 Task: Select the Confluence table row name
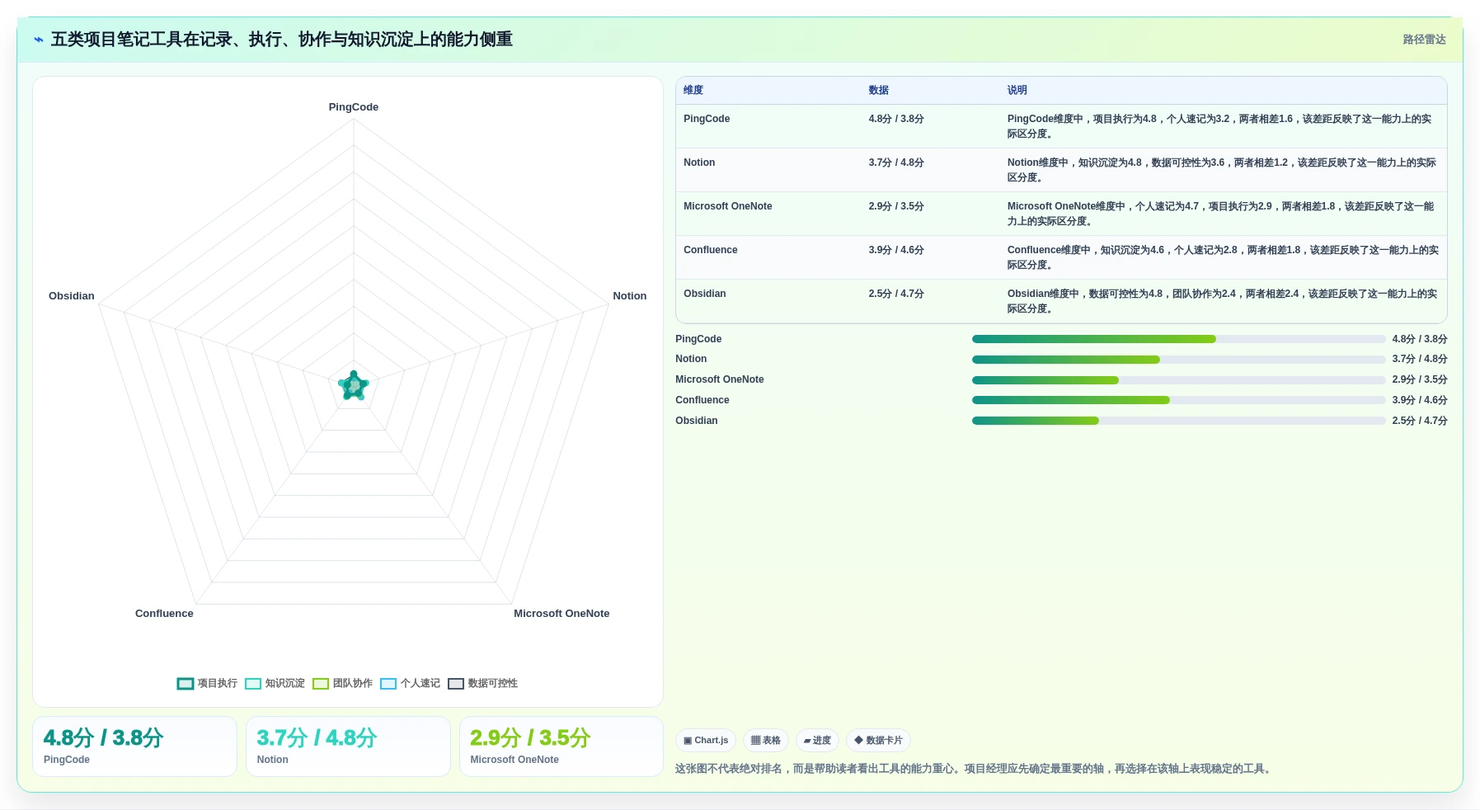[x=711, y=250]
